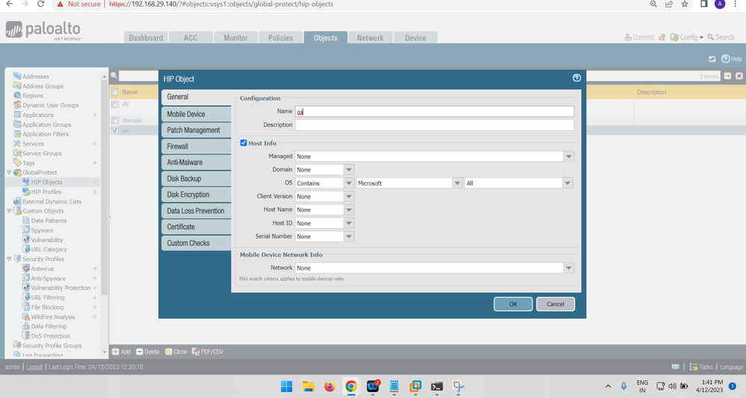Open the Tasks icon in status bar
This screenshot has width=746, height=398.
point(694,367)
